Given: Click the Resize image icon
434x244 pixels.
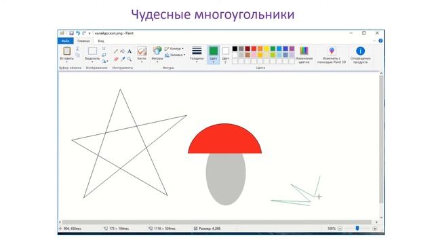Looking at the screenshot, I should click(x=104, y=55).
